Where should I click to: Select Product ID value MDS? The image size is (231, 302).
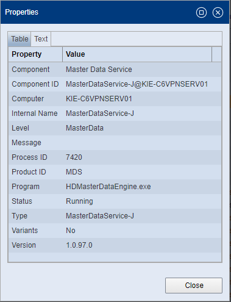point(74,172)
